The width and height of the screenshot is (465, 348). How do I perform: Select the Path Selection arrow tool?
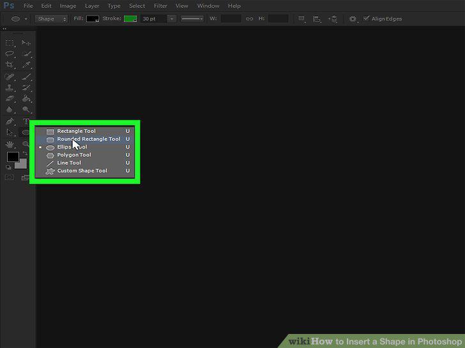tap(10, 133)
